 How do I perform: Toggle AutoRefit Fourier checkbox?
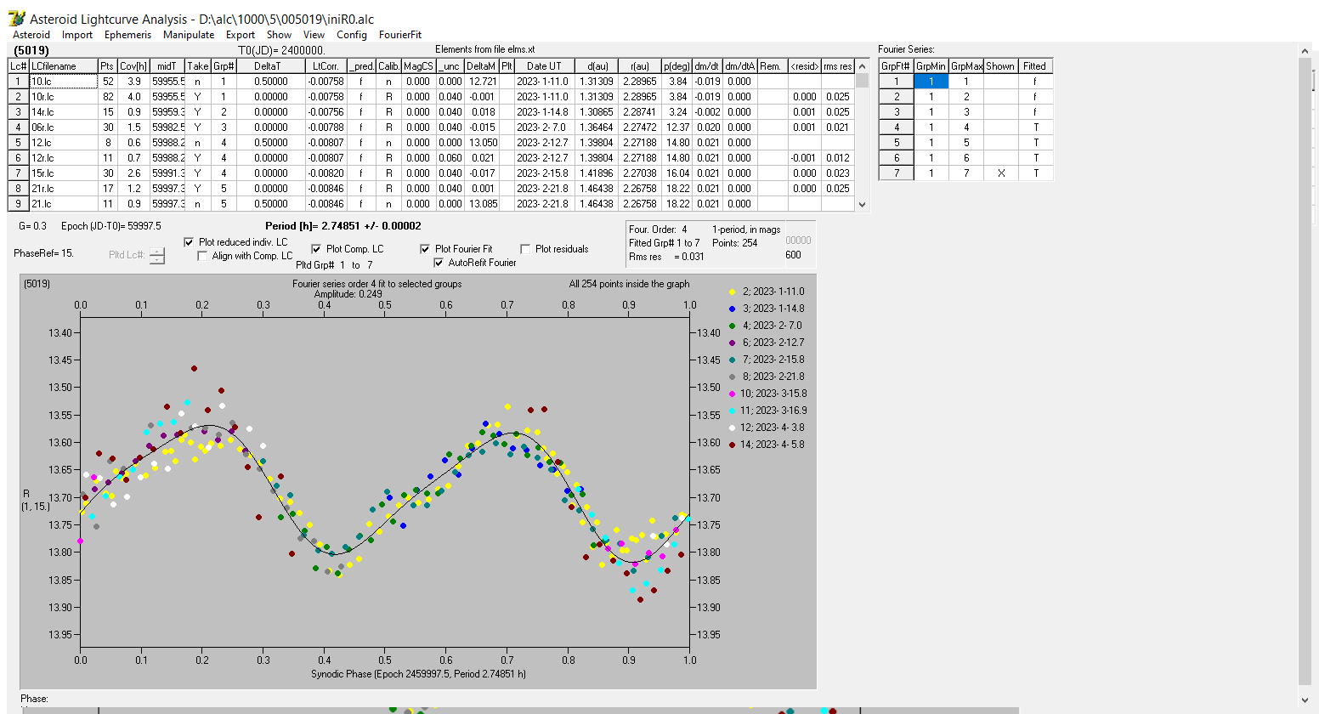coord(439,263)
